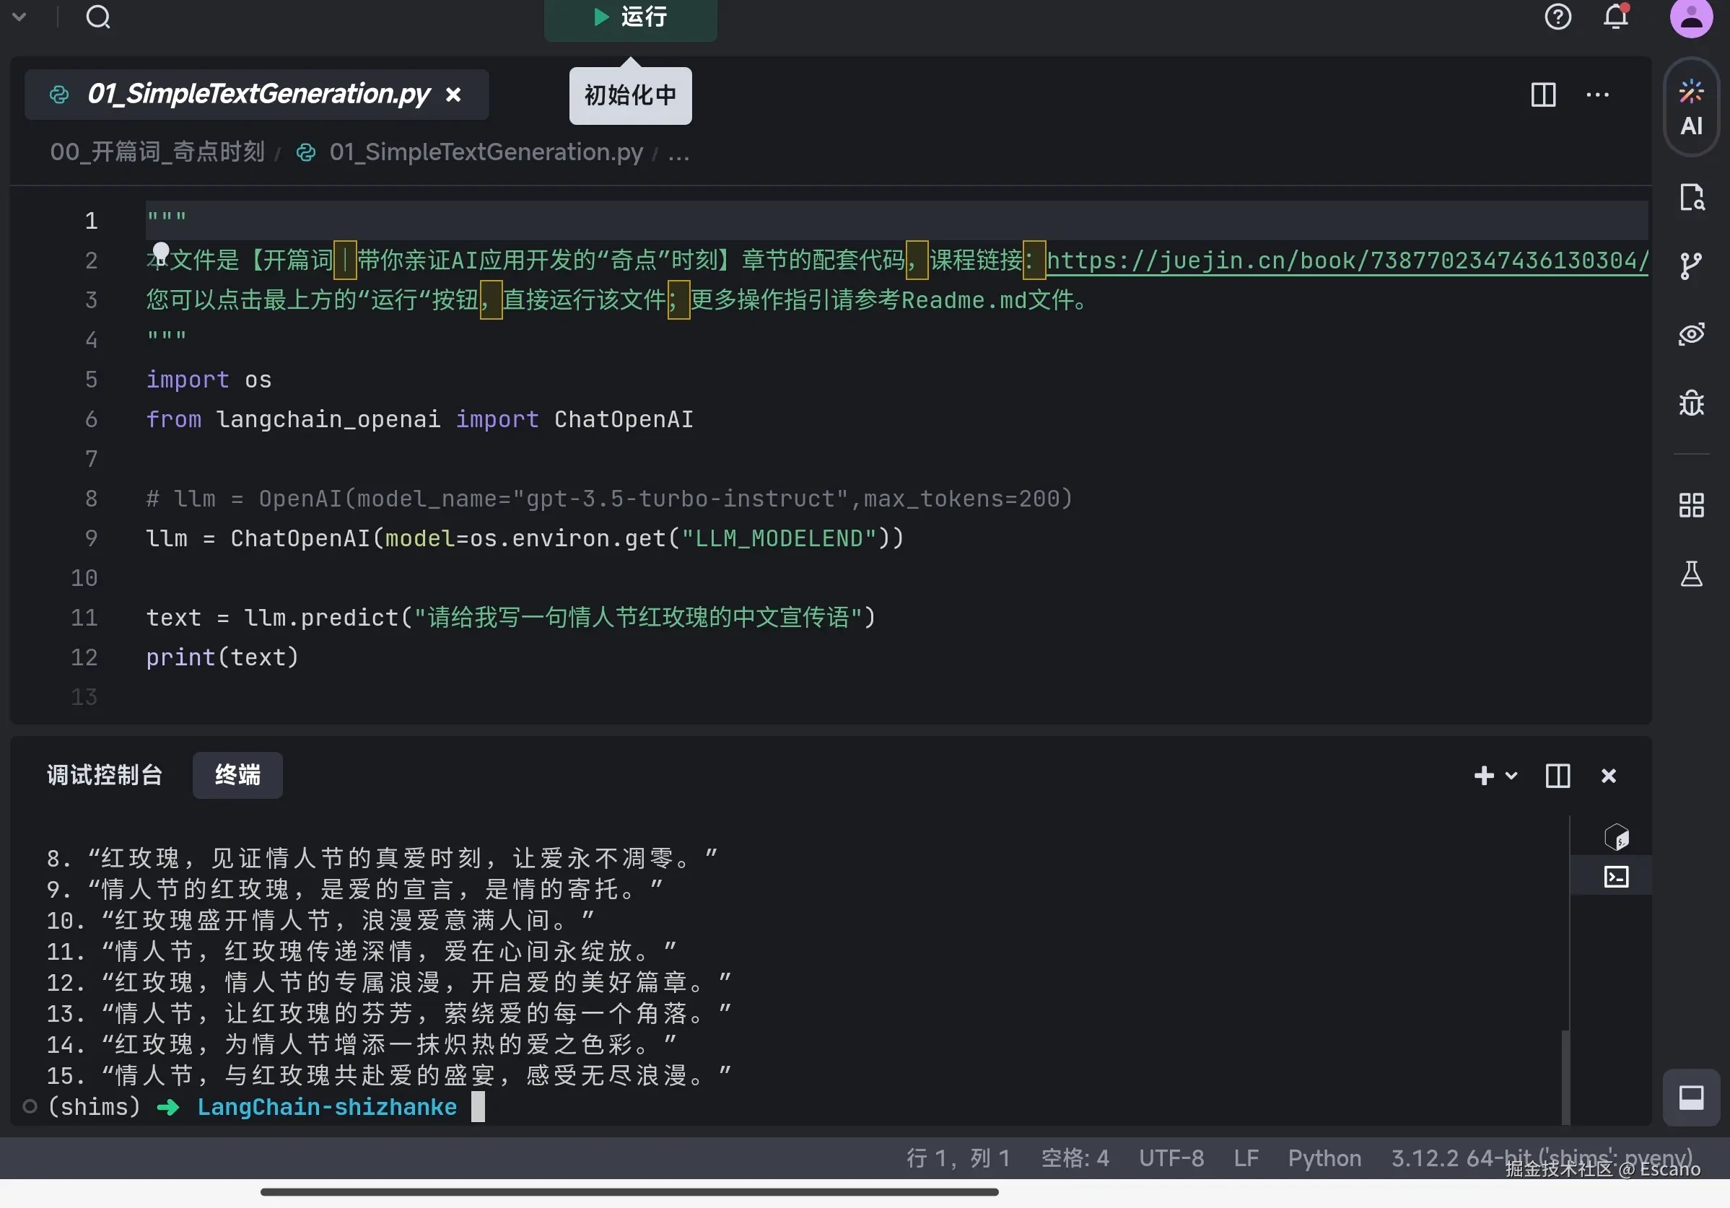Open editor more actions menu
1730x1208 pixels.
(1597, 95)
